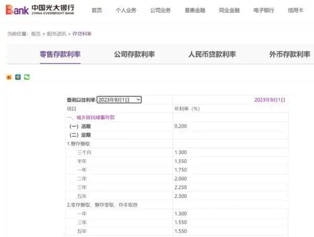This screenshot has width=314, height=237.
Task: Click the 2.000 rate value
Action: coord(181,178)
